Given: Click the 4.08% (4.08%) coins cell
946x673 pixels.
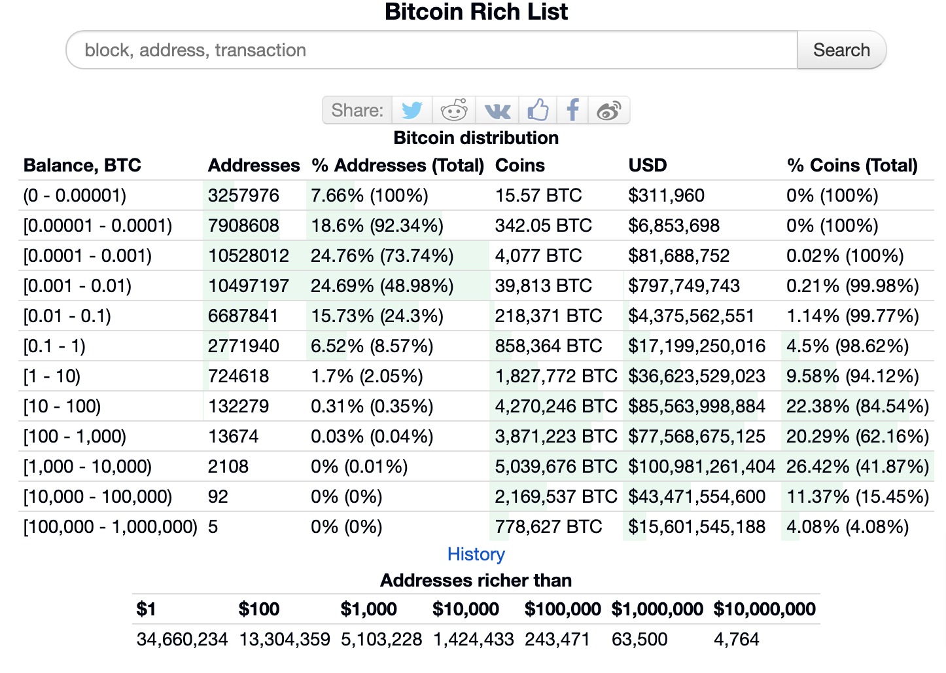Looking at the screenshot, I should [848, 526].
